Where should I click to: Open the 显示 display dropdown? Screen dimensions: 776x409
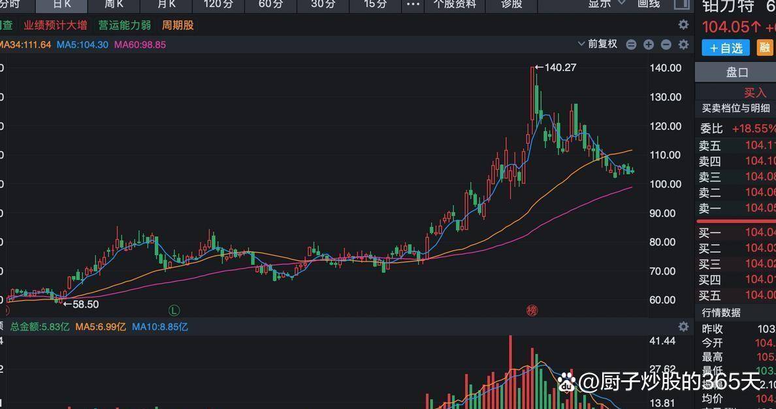[606, 4]
